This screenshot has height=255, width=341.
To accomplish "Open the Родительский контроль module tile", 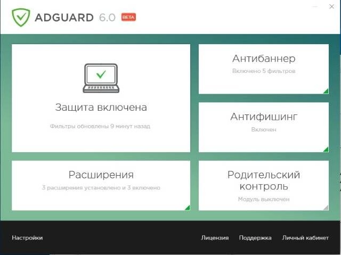I will click(264, 185).
